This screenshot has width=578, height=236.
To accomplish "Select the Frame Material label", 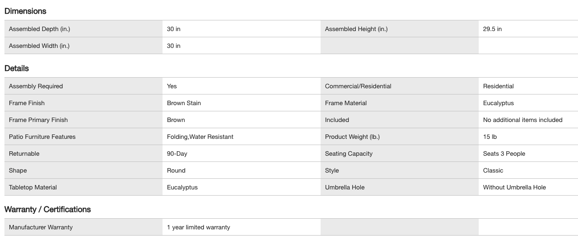I will click(x=346, y=103).
